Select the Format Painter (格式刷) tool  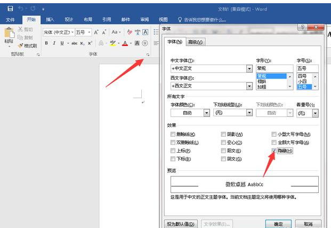pos(27,46)
